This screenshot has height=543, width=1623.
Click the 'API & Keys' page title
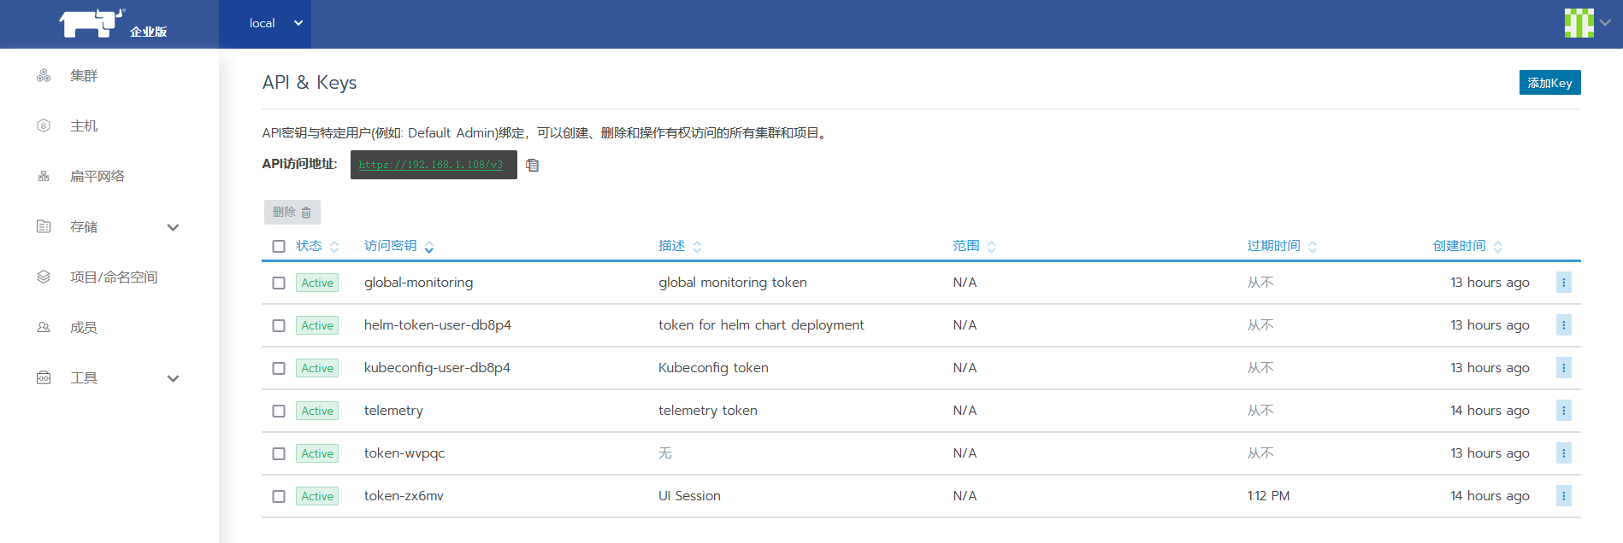click(x=310, y=83)
